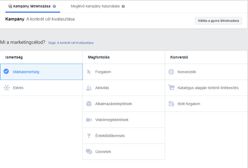Open info icon beside Új kampány létrehozása
248x168 pixels.
point(54,7)
